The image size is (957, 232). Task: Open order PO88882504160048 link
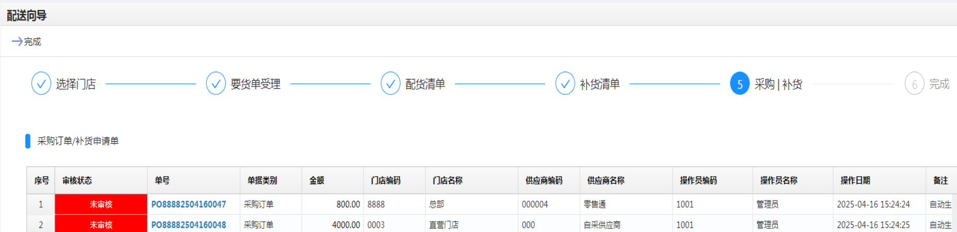(189, 225)
